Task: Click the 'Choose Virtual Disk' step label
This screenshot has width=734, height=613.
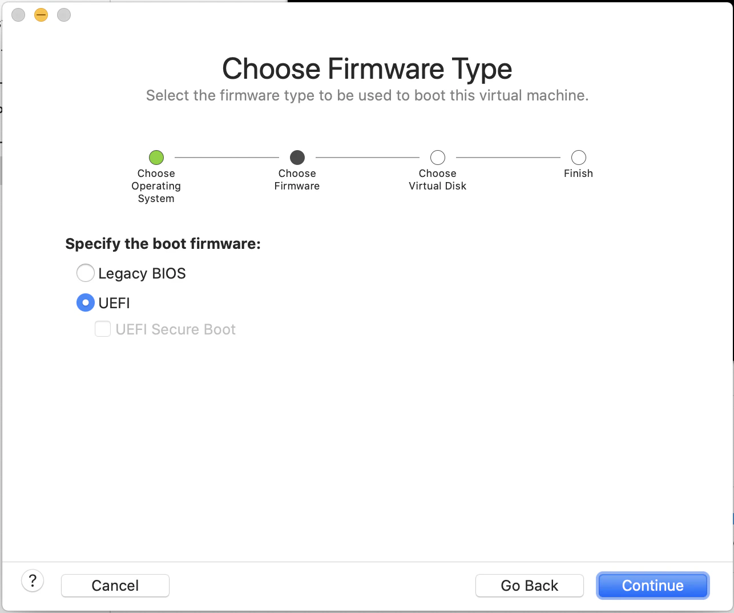Action: pyautogui.click(x=438, y=180)
